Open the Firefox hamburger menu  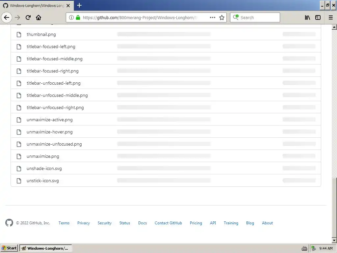click(x=331, y=17)
